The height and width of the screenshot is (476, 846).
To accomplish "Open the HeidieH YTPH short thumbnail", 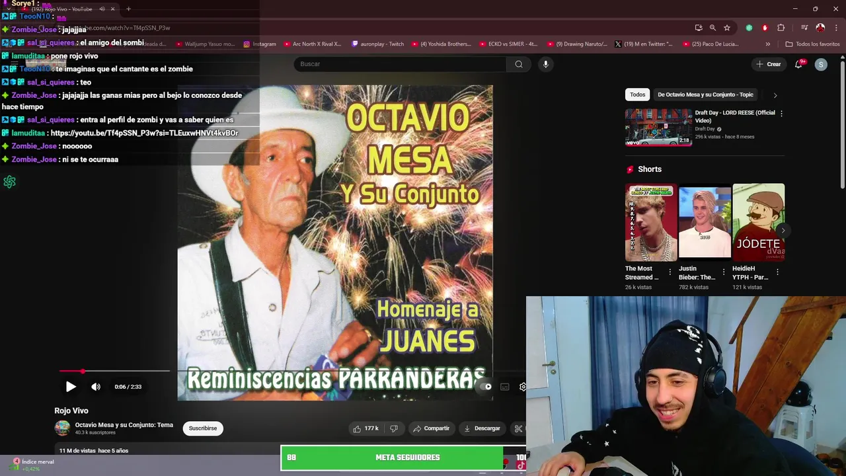I will pyautogui.click(x=758, y=221).
